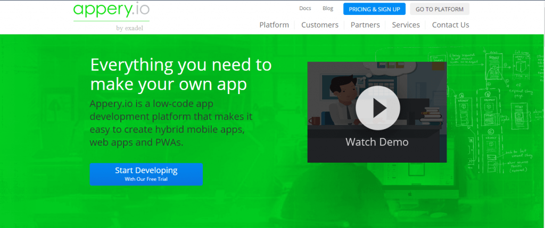Click Go To Platform button
This screenshot has height=228, width=545.
pyautogui.click(x=440, y=9)
